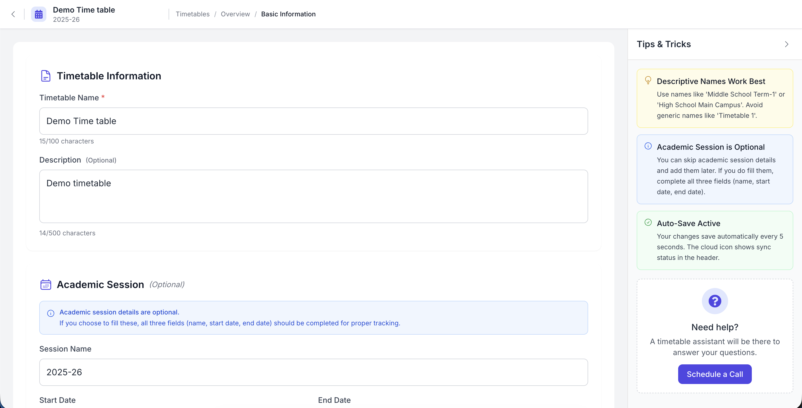Click the Session Name field showing 2025-26

pos(313,372)
